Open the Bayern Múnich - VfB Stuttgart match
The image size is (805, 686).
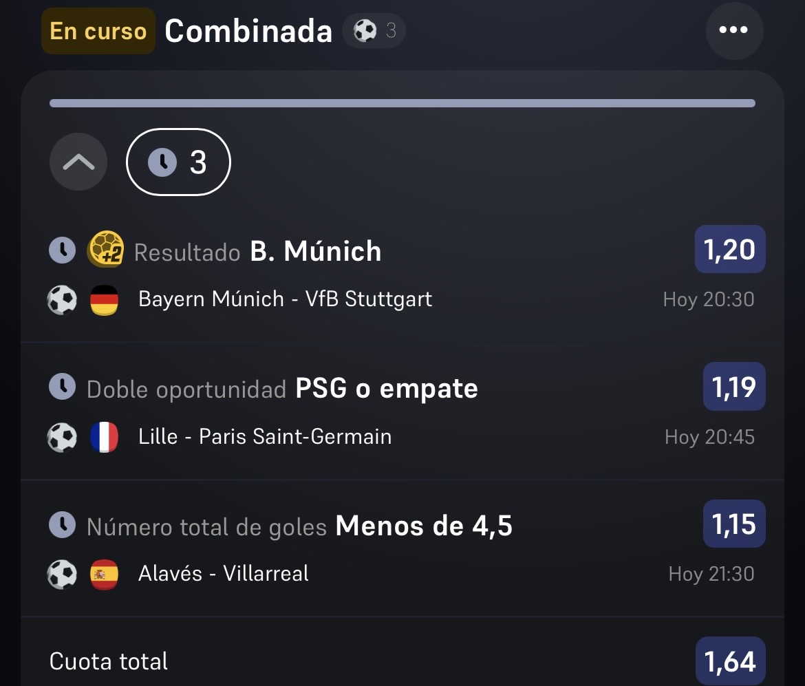point(285,299)
